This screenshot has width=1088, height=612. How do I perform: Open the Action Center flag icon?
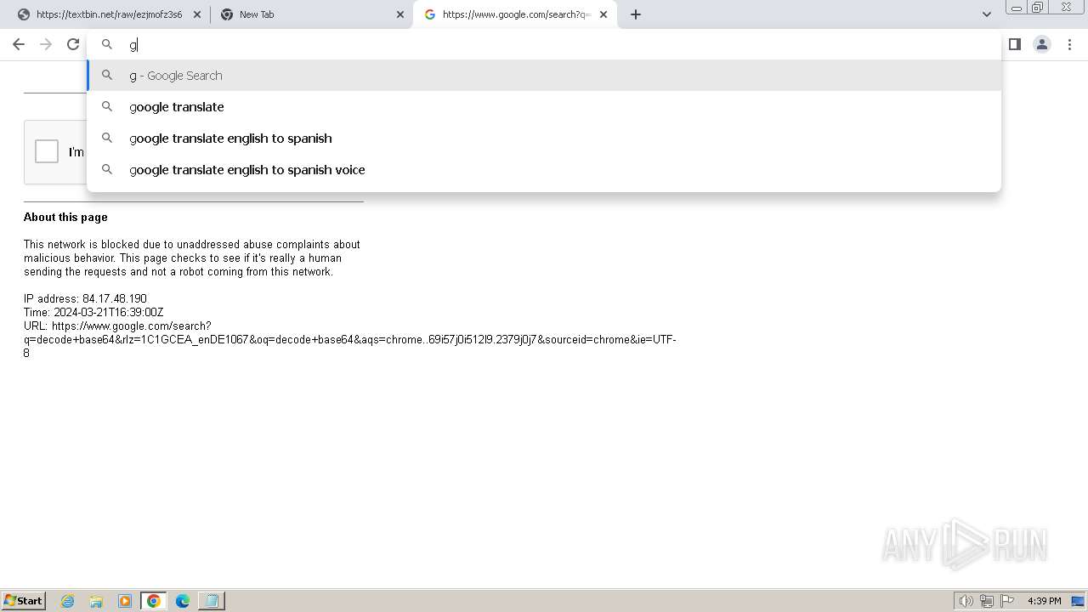pyautogui.click(x=1007, y=601)
